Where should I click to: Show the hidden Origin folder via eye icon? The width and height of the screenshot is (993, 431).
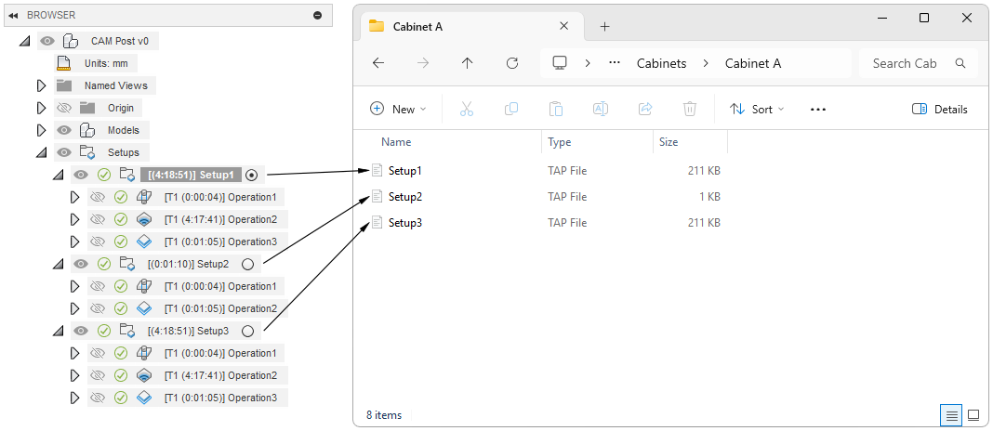64,108
